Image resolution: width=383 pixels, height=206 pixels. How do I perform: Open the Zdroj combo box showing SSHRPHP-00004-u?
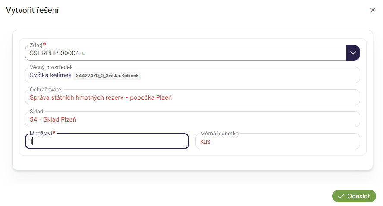coord(185,53)
